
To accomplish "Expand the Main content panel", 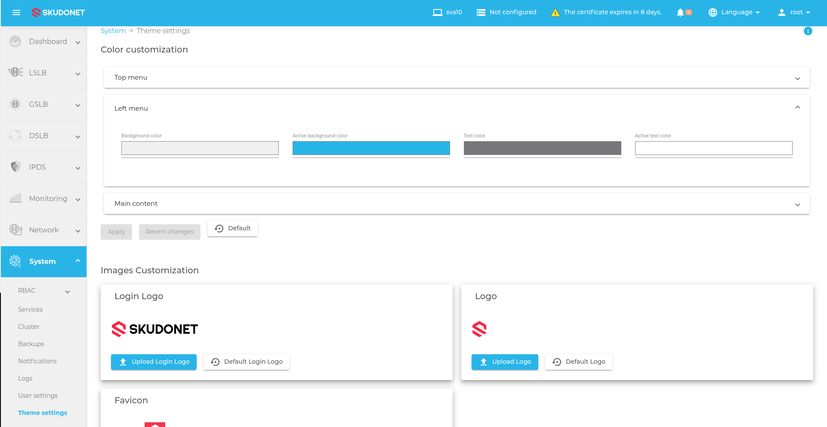I will tap(457, 204).
